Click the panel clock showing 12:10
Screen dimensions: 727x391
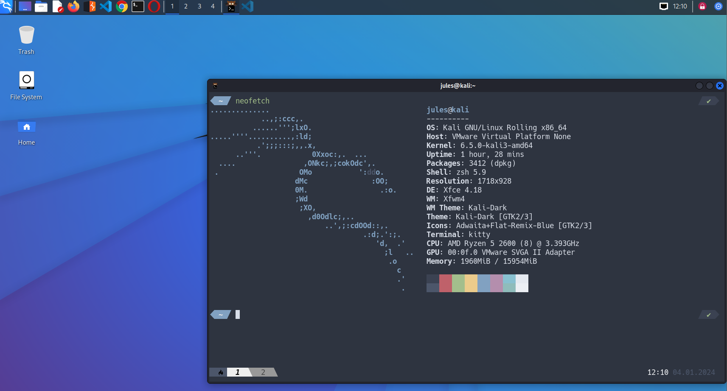click(680, 6)
